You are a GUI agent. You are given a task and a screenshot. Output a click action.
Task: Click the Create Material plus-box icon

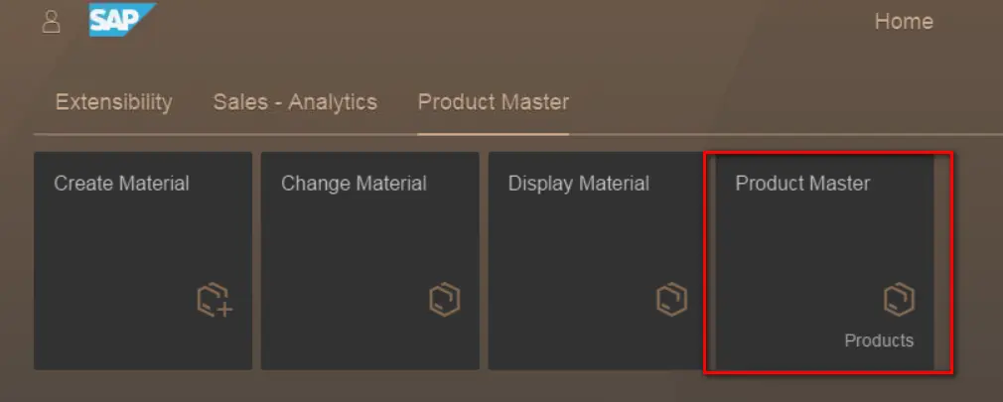(215, 300)
